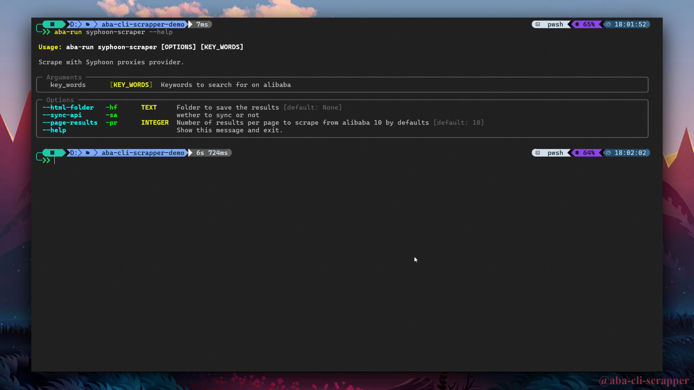Click the aba-cli-scrapper-demo path in second prompt

tap(143, 153)
